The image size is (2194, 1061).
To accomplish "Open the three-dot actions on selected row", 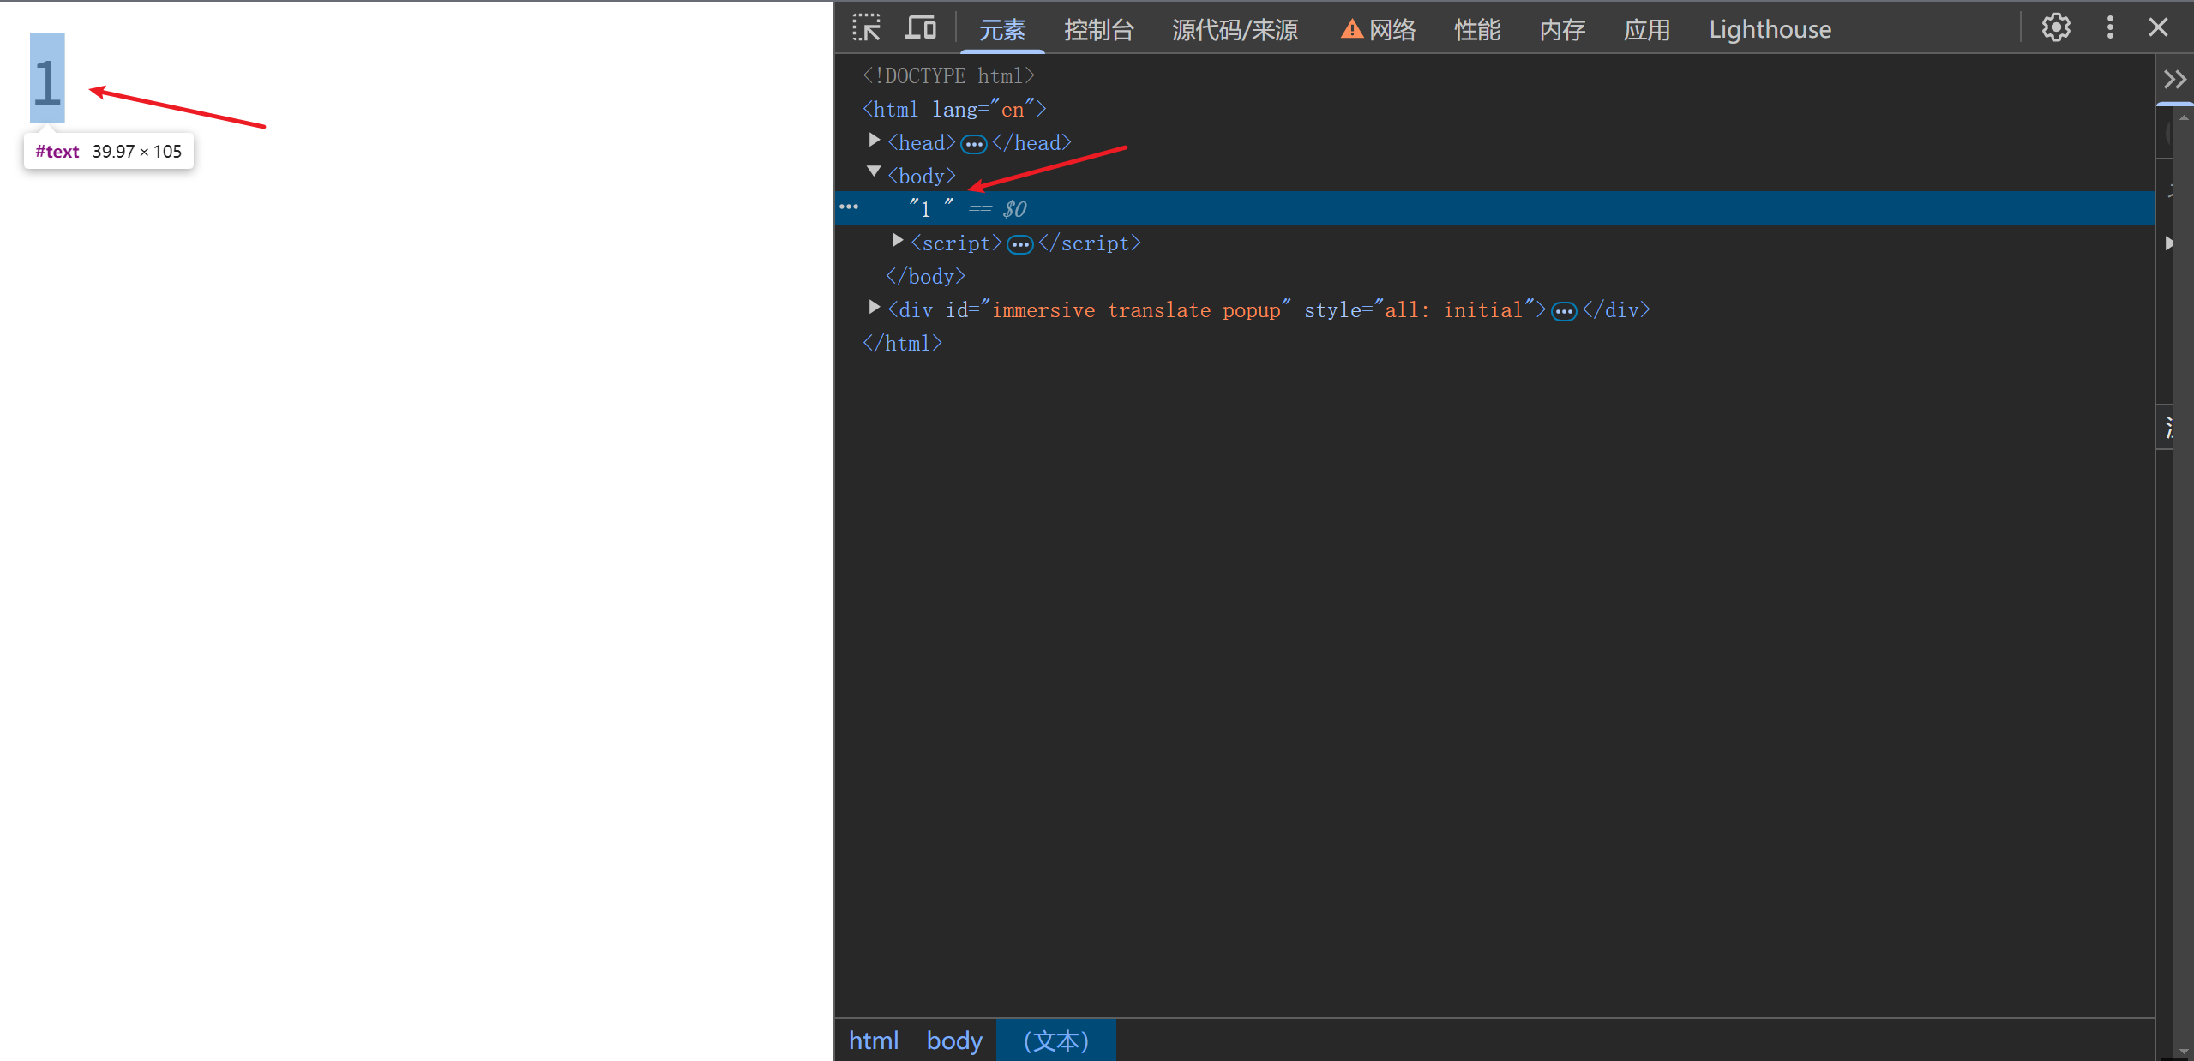I will pyautogui.click(x=849, y=207).
